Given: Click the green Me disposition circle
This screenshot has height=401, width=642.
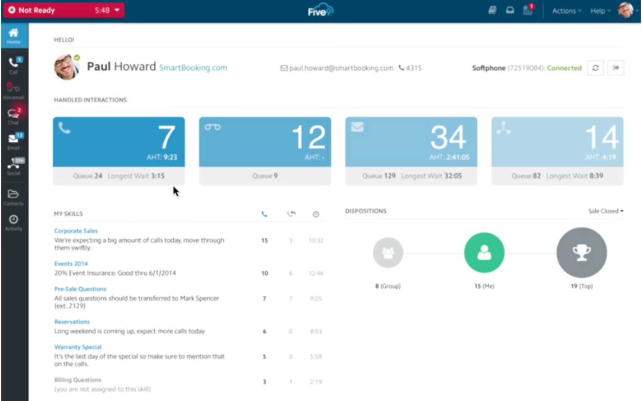Looking at the screenshot, I should pos(484,252).
